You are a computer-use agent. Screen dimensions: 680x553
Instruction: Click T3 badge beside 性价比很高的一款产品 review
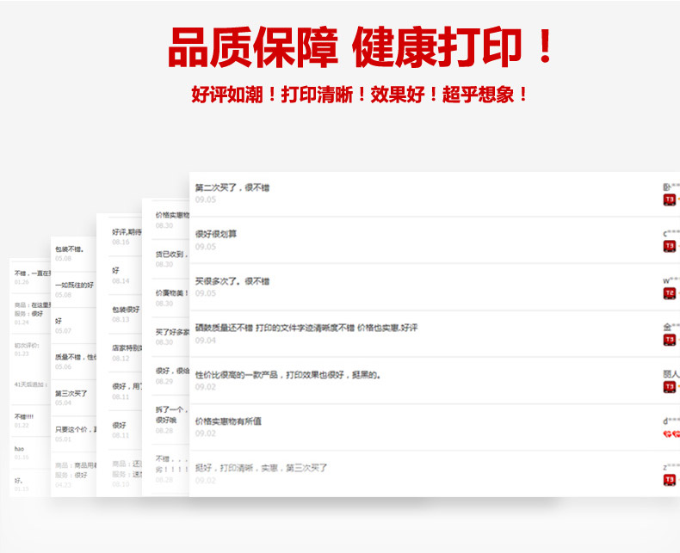tap(669, 386)
